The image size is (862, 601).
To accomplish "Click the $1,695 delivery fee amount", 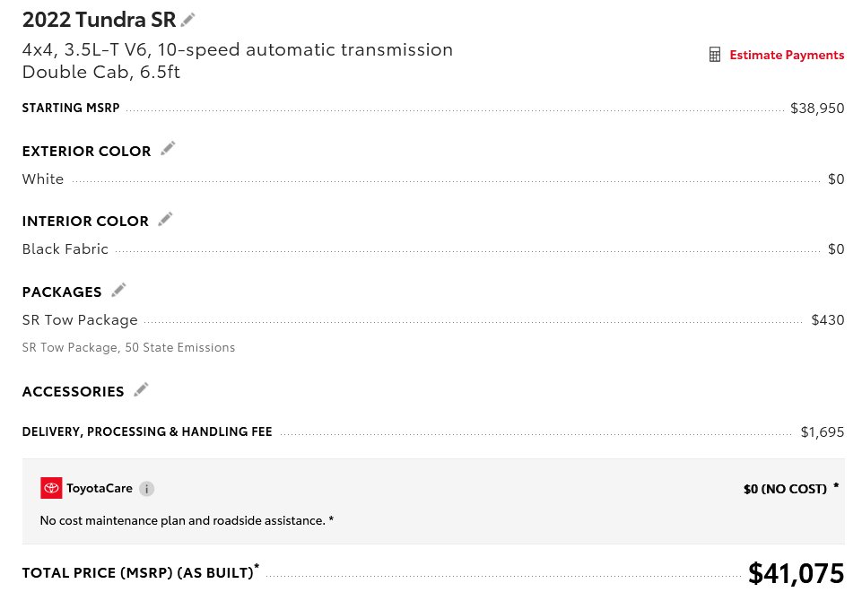I will 822,431.
